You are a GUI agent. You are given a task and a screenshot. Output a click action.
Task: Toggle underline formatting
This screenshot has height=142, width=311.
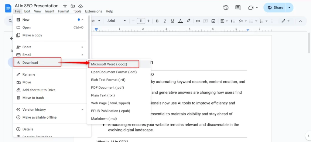[173, 21]
